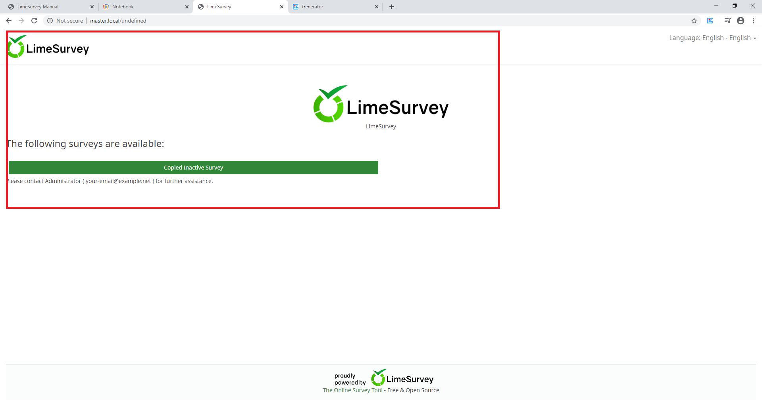Open the browser profile avatar
The height and width of the screenshot is (412, 762).
[x=741, y=21]
